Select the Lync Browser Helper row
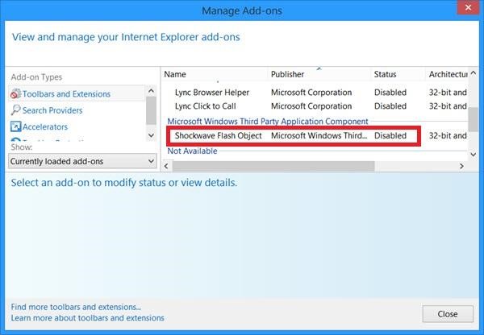This screenshot has width=484, height=335. tap(315, 92)
